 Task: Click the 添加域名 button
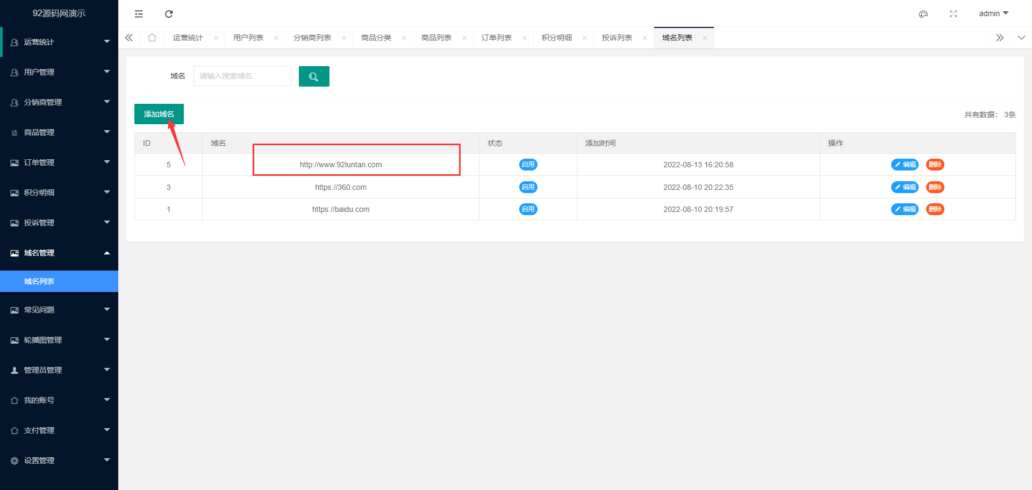coord(159,114)
